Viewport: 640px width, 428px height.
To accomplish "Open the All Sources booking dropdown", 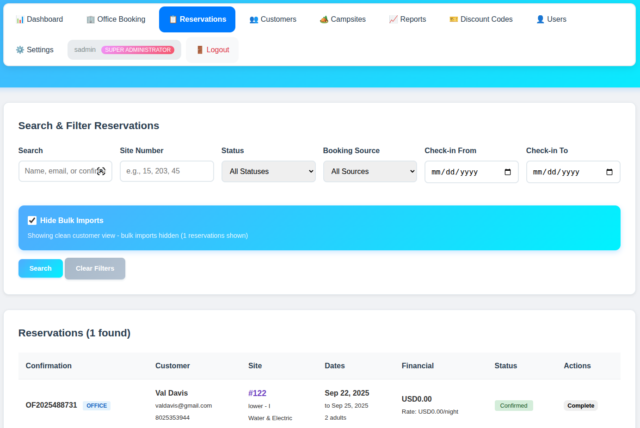I will pyautogui.click(x=370, y=172).
